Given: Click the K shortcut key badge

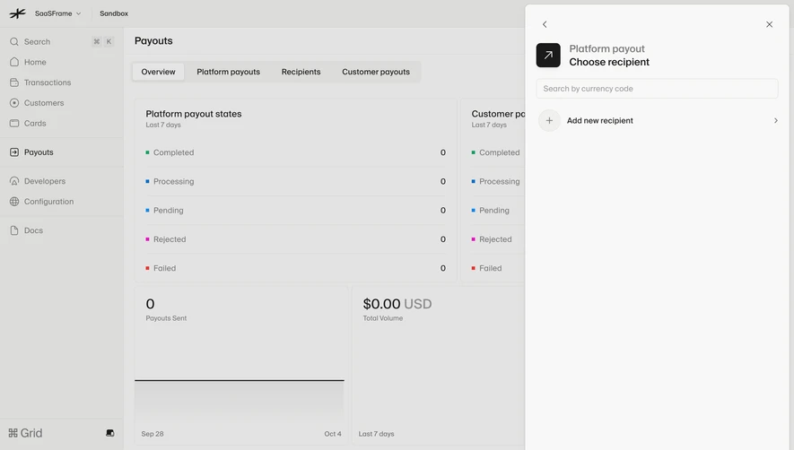Looking at the screenshot, I should (x=109, y=41).
